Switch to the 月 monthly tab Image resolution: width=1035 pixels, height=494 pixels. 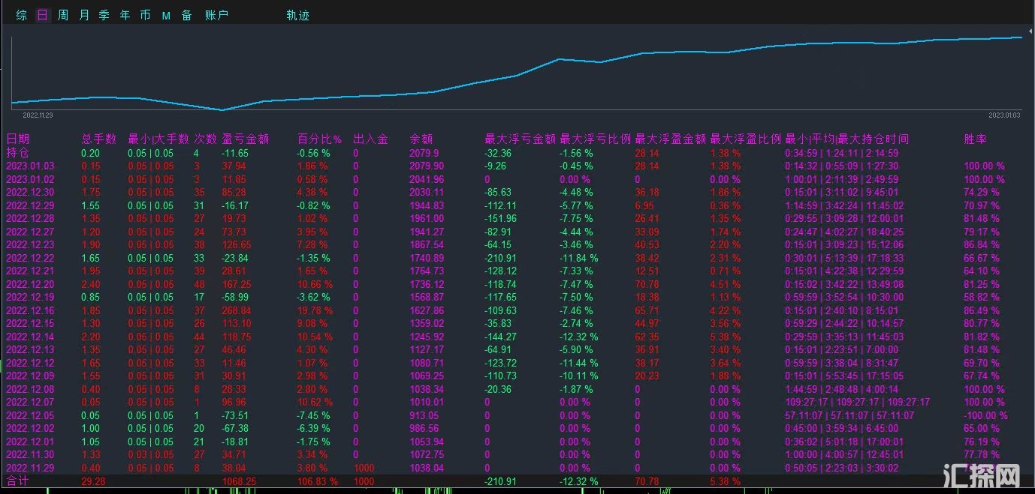[84, 15]
